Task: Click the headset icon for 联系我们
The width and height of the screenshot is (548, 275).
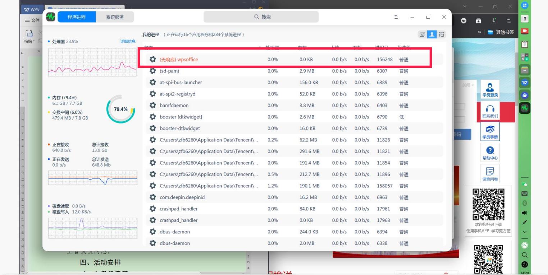Action: [x=489, y=109]
